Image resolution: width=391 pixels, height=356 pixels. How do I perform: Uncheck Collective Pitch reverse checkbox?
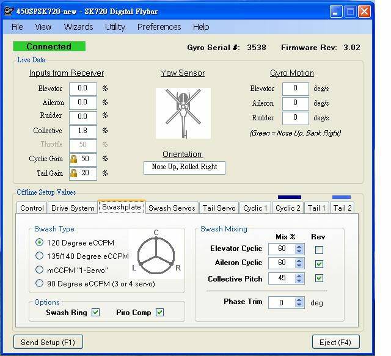[x=319, y=278]
